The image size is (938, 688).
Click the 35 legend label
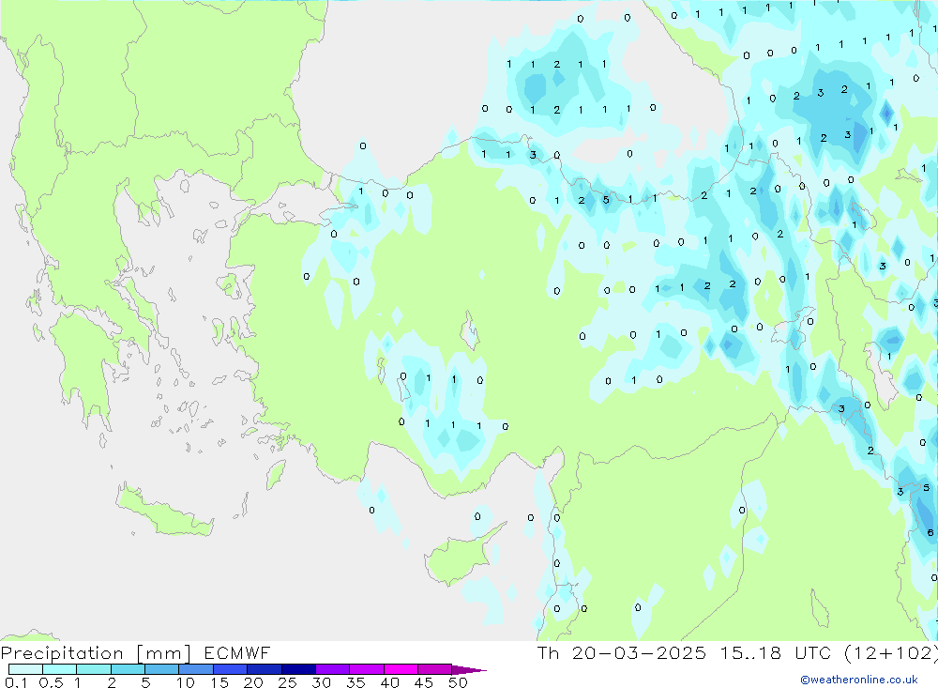click(x=356, y=682)
